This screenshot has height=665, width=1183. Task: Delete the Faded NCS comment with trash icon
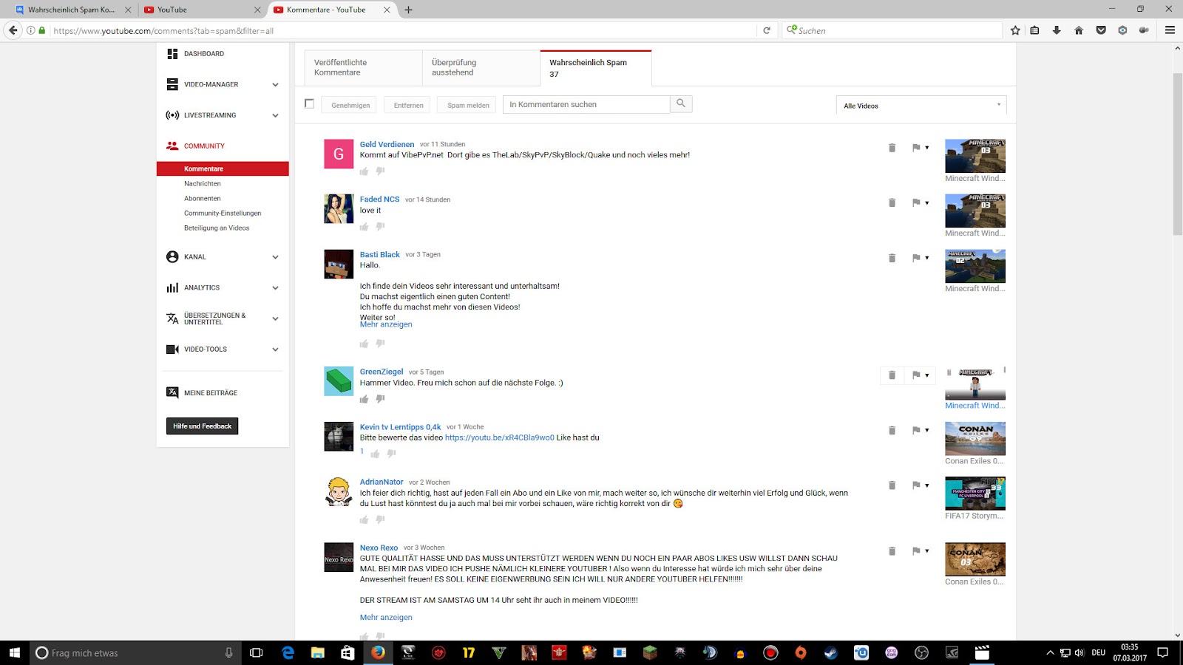click(x=892, y=202)
